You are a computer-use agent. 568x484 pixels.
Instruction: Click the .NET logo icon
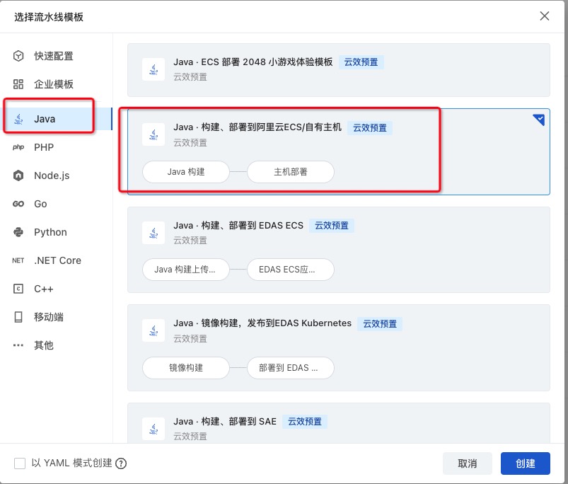coord(18,260)
